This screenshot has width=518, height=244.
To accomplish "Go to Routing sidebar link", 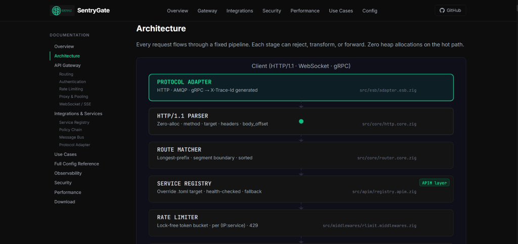I will (66, 75).
